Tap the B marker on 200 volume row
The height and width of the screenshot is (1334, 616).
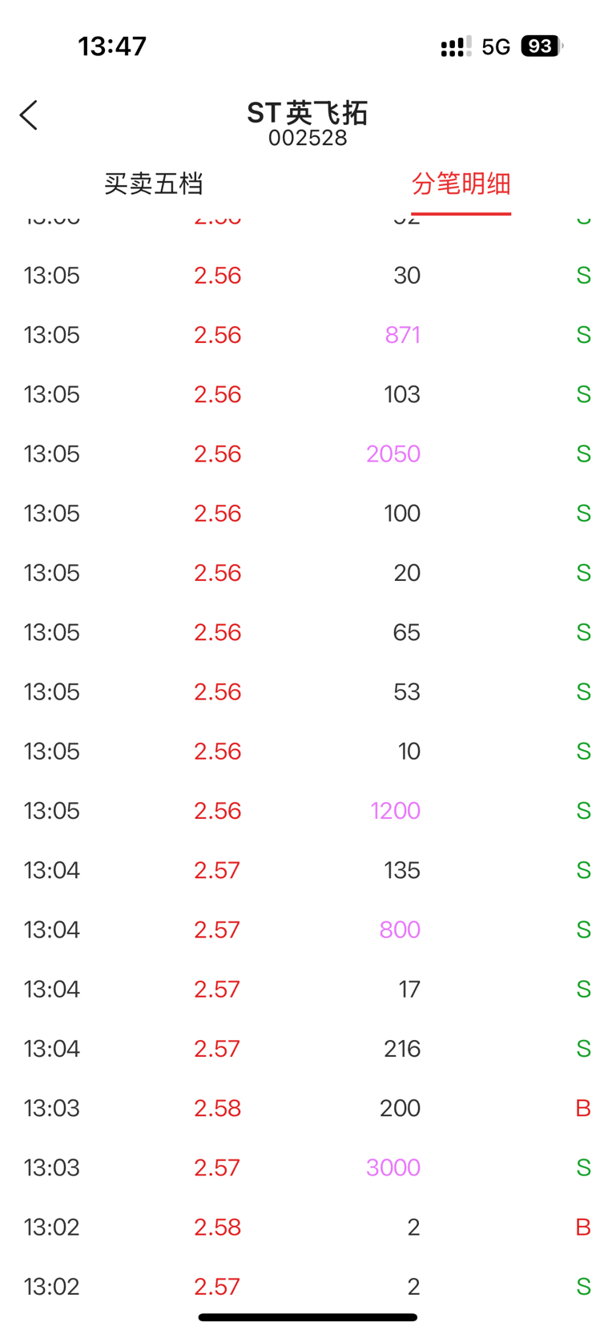click(x=583, y=1108)
